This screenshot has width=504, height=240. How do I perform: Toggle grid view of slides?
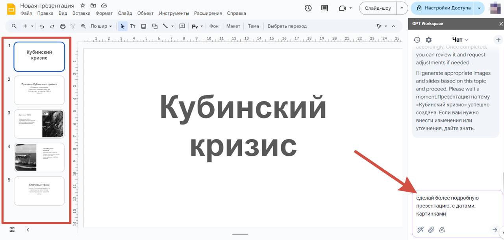(12, 230)
